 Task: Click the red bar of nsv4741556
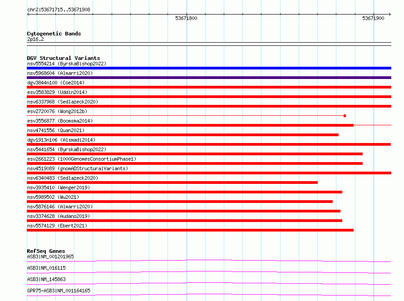click(182, 135)
